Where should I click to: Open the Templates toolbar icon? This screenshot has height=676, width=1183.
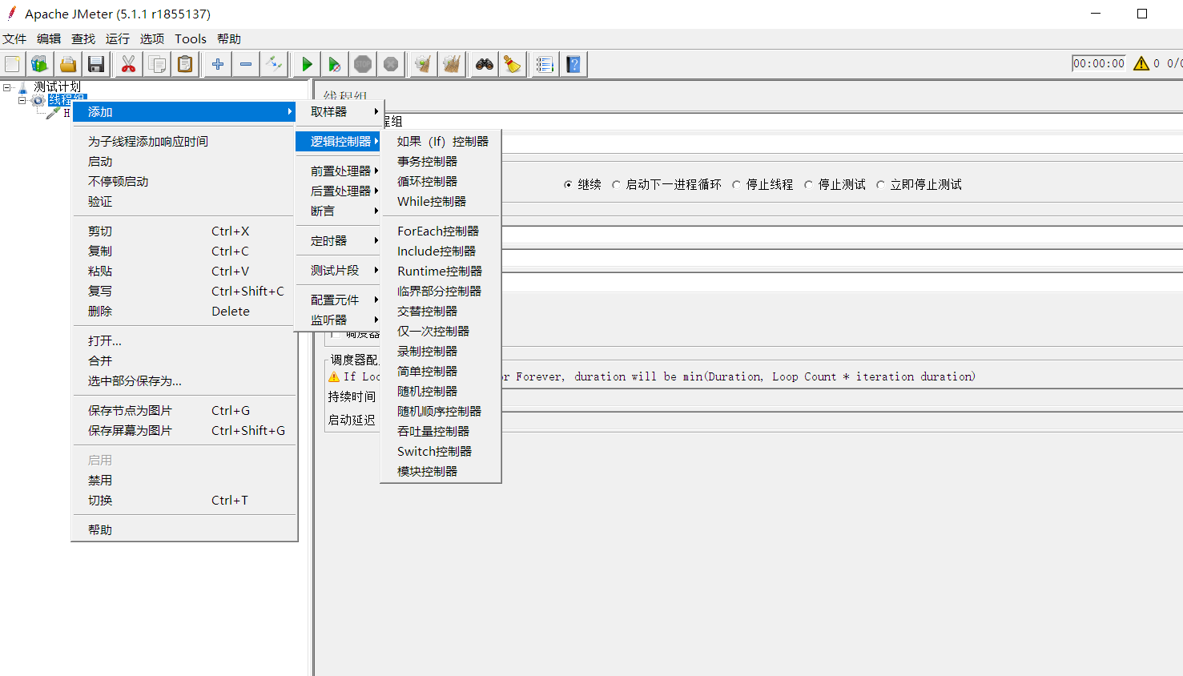click(39, 64)
